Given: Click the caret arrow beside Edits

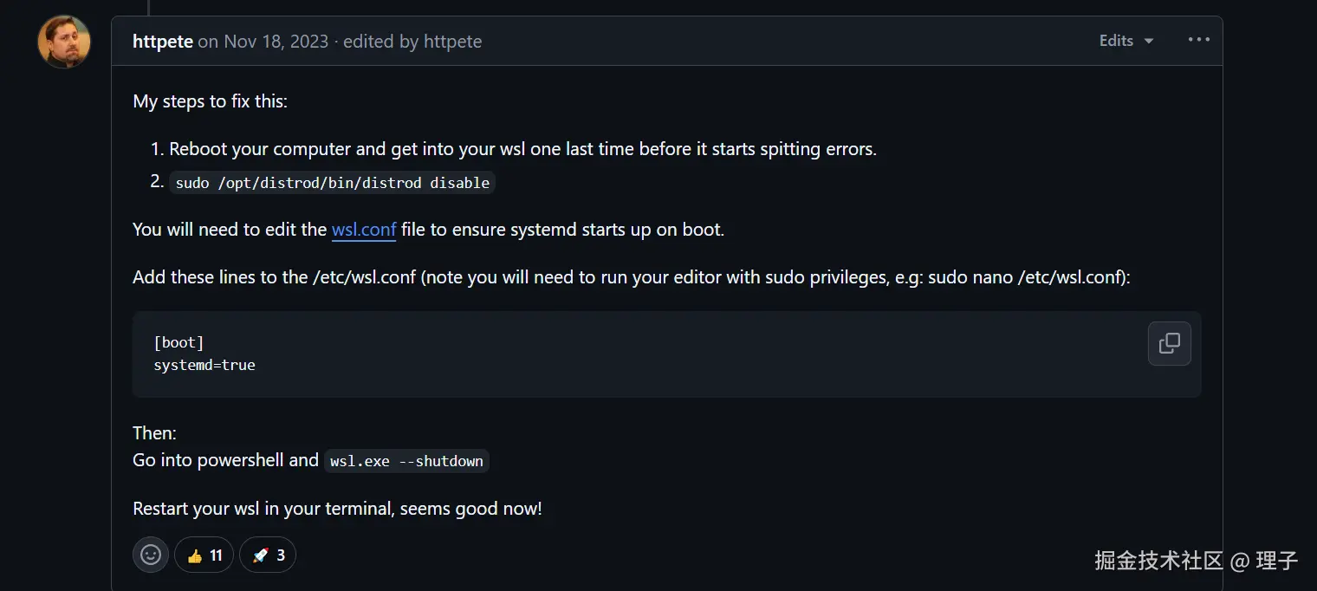Looking at the screenshot, I should (1149, 42).
